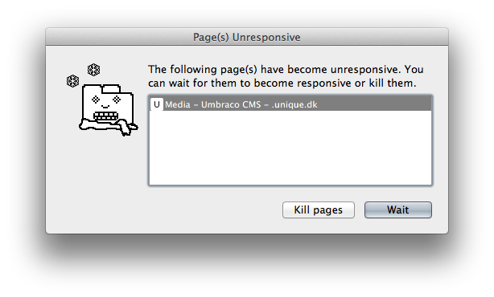Choose Wait to keep the page
The image size is (494, 297).
398,210
